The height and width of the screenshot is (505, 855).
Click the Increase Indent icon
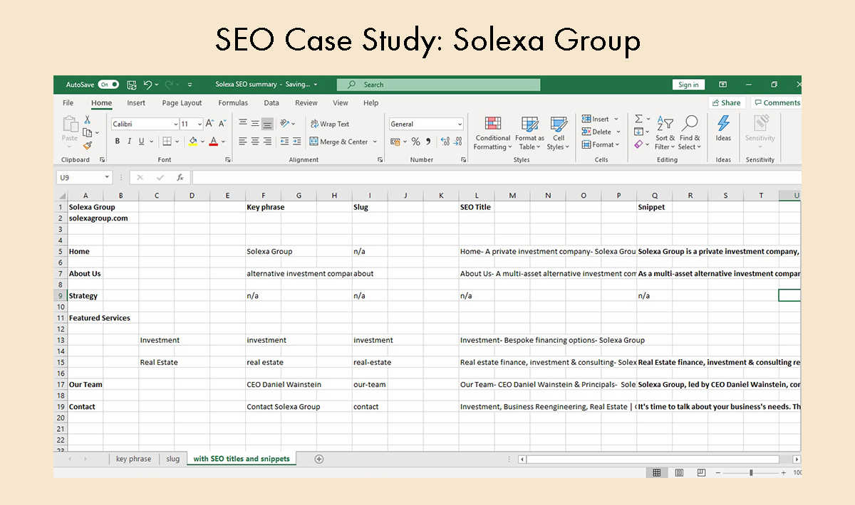(x=296, y=142)
